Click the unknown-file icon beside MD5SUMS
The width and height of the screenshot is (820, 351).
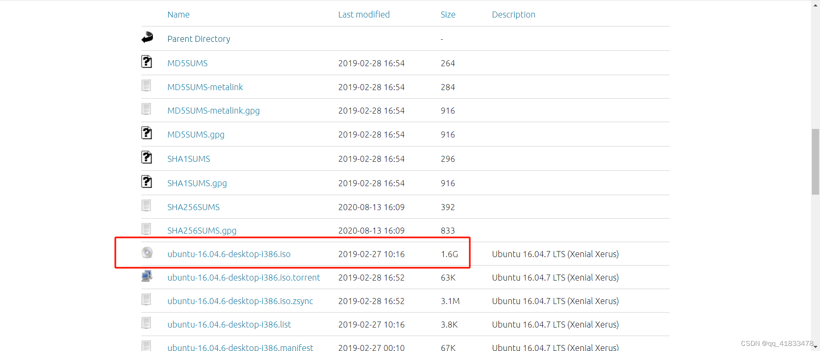[146, 62]
